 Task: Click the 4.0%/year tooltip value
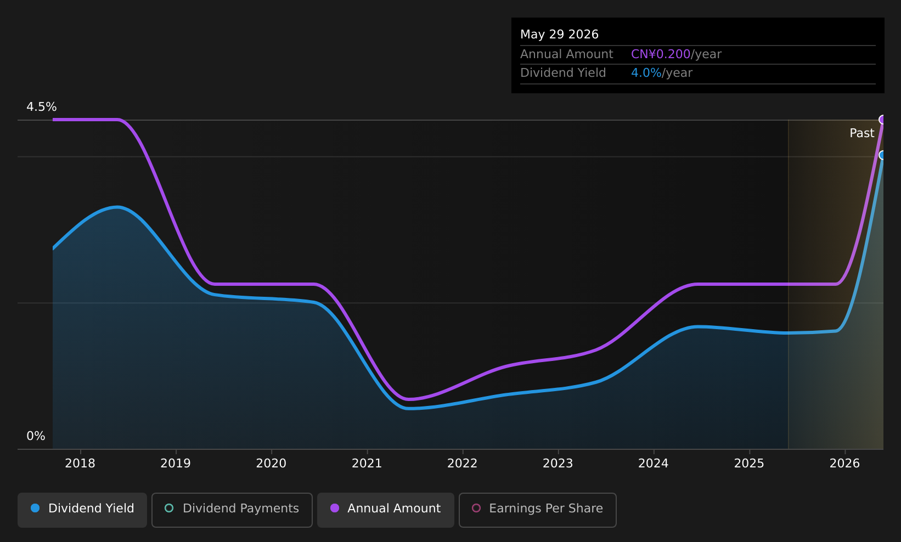pyautogui.click(x=662, y=73)
